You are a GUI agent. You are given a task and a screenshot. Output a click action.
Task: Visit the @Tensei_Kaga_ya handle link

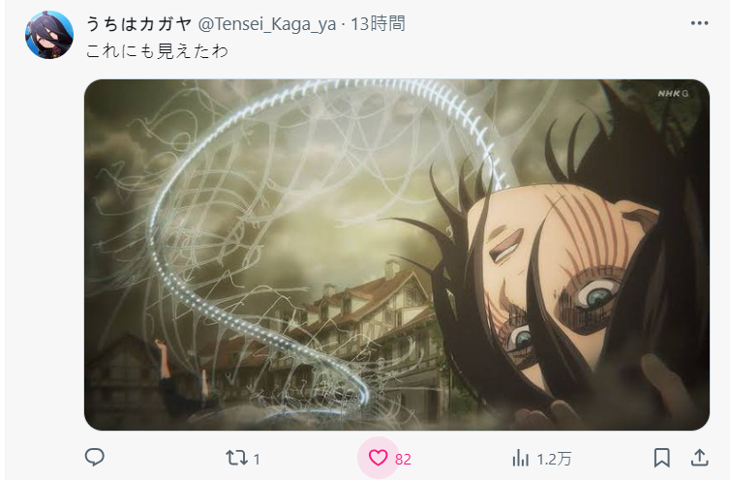coord(267,24)
